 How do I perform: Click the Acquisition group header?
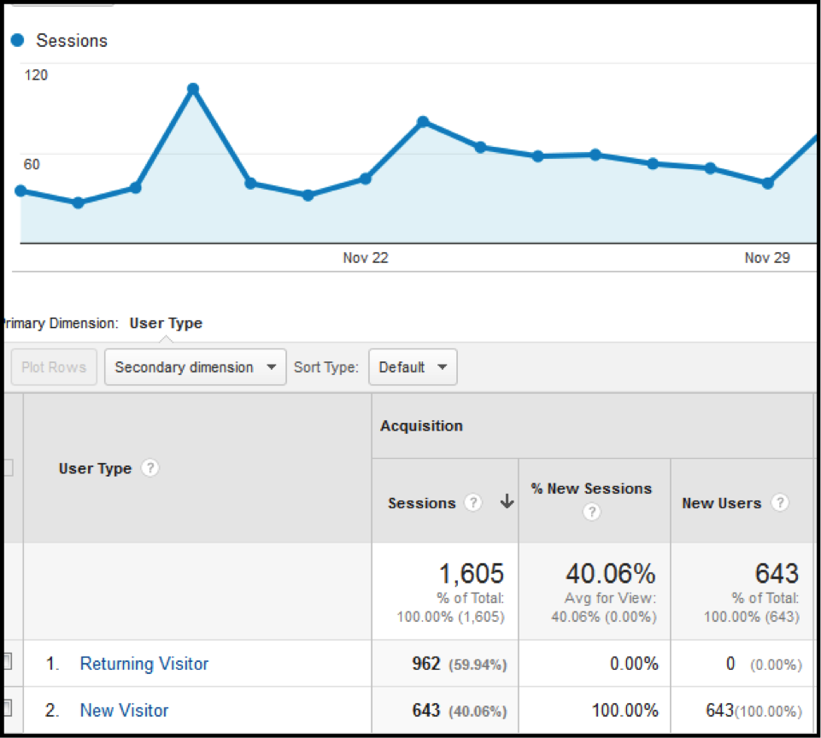click(x=421, y=425)
